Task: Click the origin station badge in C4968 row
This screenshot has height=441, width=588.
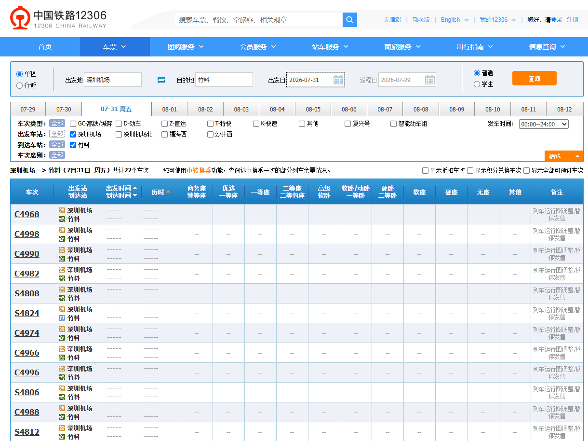Action: pyautogui.click(x=62, y=210)
